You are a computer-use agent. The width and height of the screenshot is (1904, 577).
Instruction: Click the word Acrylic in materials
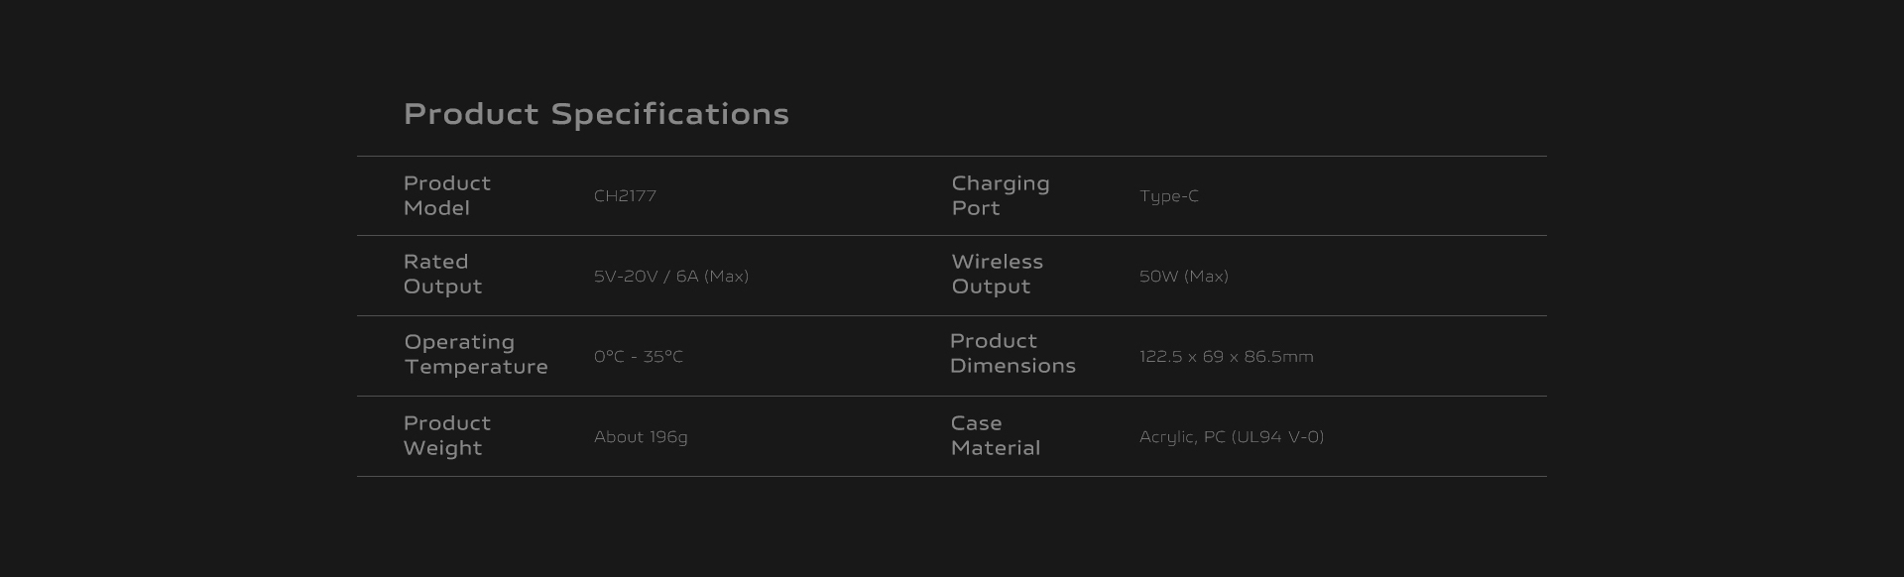(1167, 437)
